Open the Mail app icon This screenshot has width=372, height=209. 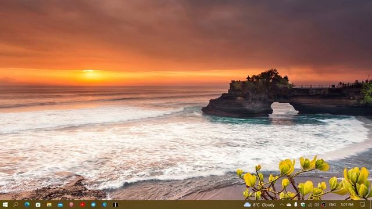coord(60,205)
